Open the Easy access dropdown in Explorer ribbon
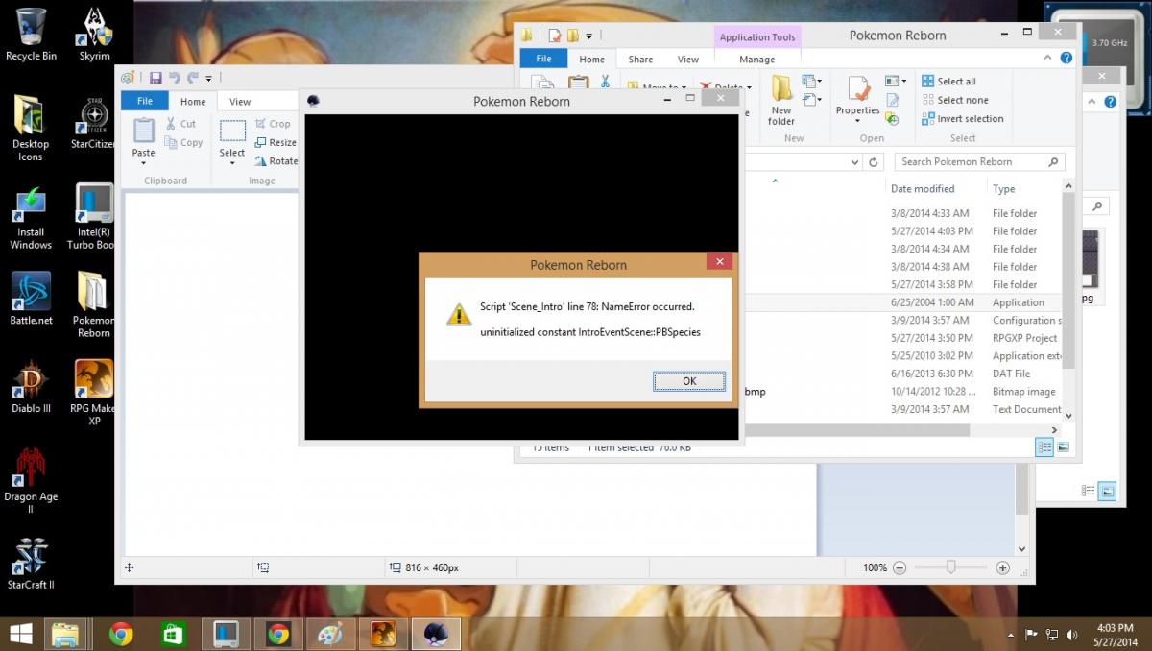Screen dimensions: 1152x651 (812, 99)
